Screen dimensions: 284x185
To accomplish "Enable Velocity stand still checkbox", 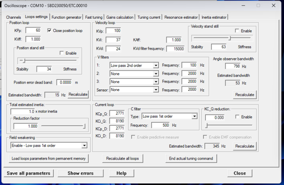I will [x=237, y=31].
